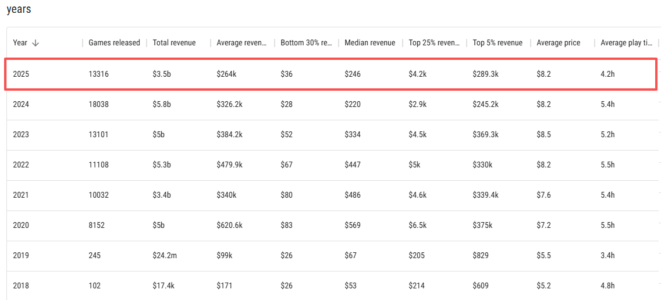Sort by Games released column
The height and width of the screenshot is (300, 661).
(114, 43)
